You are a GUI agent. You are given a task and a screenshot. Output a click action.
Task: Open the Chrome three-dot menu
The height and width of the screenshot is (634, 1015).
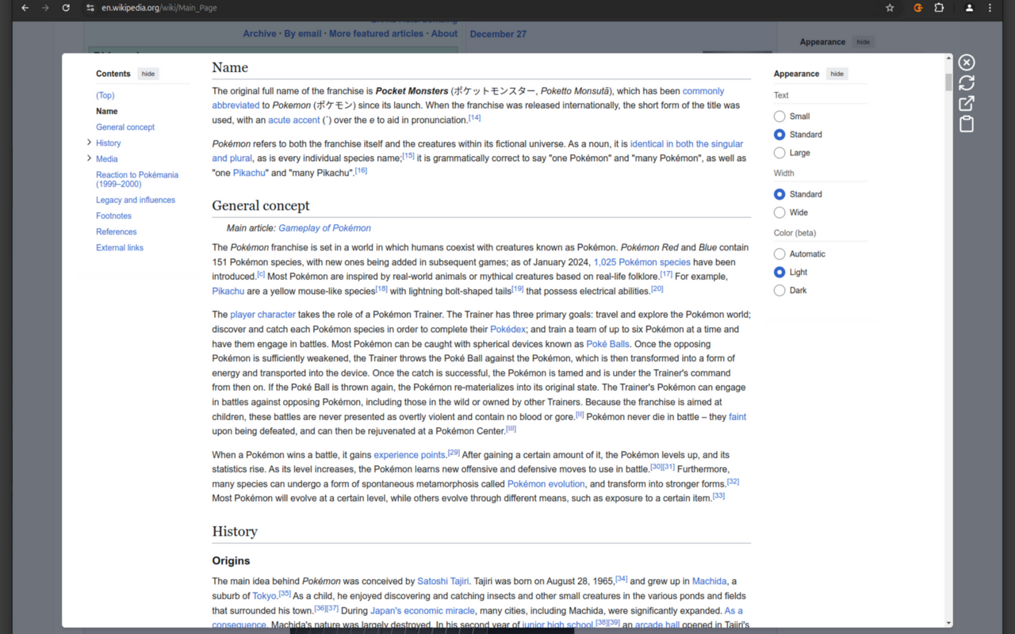[x=990, y=8]
